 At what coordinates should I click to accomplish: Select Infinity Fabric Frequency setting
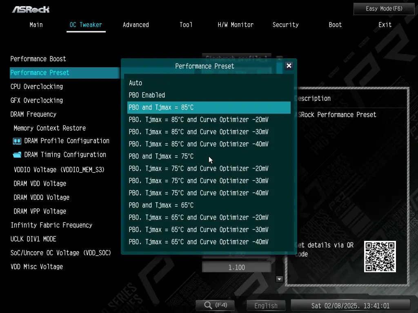point(51,225)
